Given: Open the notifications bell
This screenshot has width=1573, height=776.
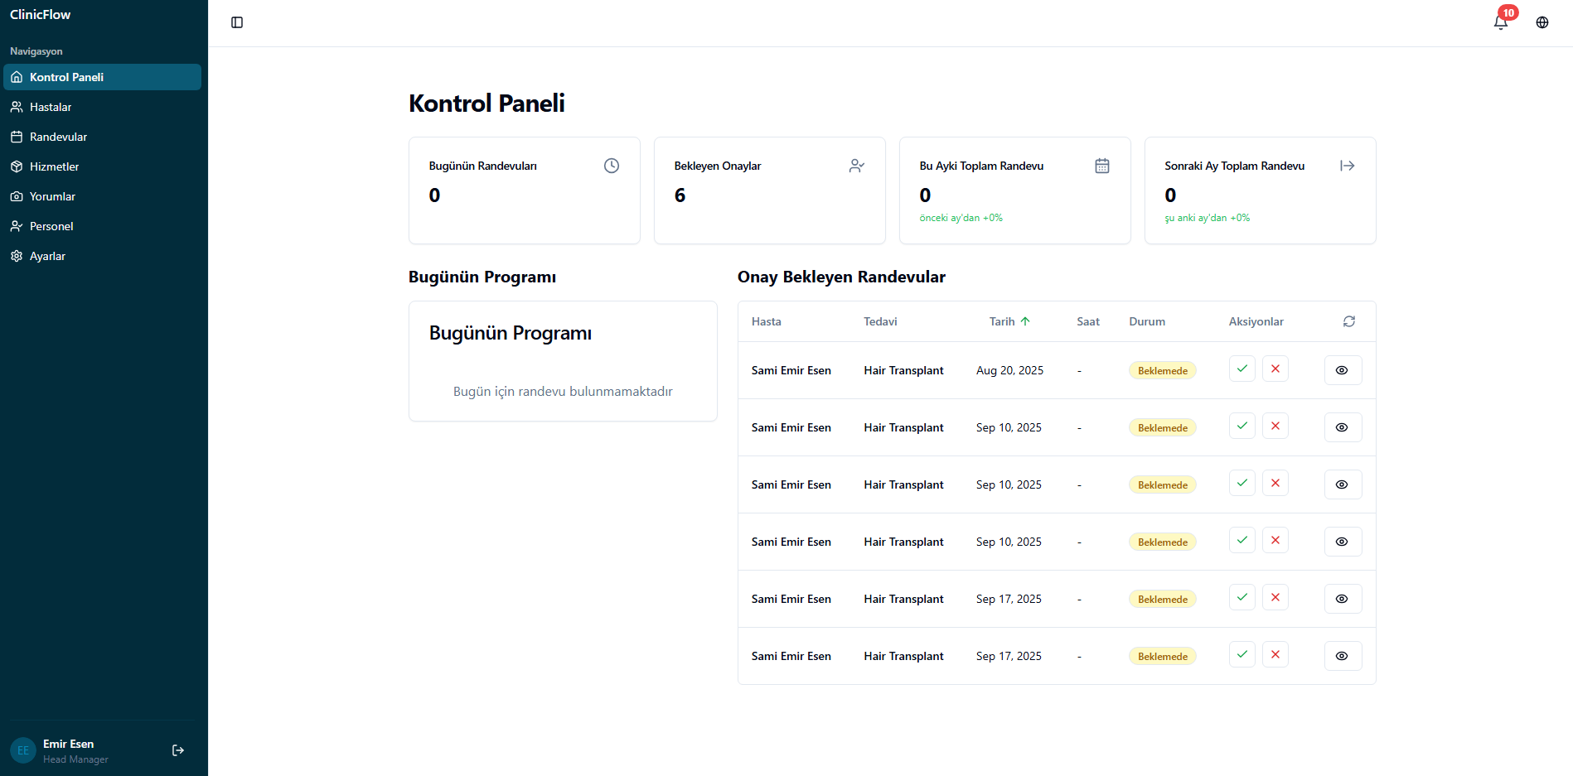Looking at the screenshot, I should coord(1500,22).
